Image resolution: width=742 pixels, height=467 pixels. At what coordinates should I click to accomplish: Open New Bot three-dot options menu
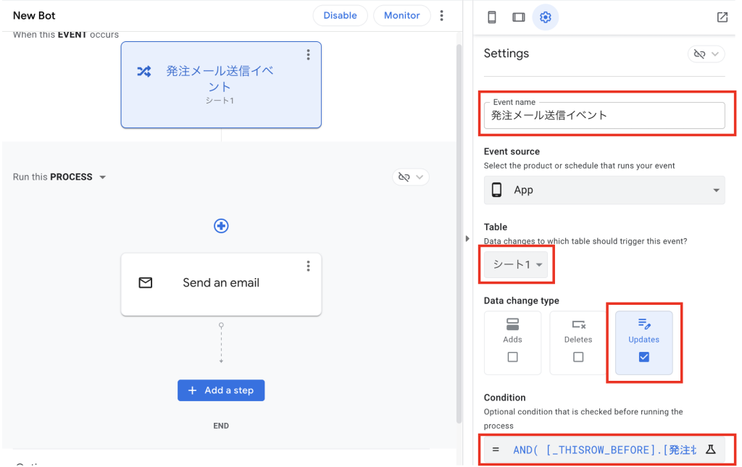pos(442,15)
